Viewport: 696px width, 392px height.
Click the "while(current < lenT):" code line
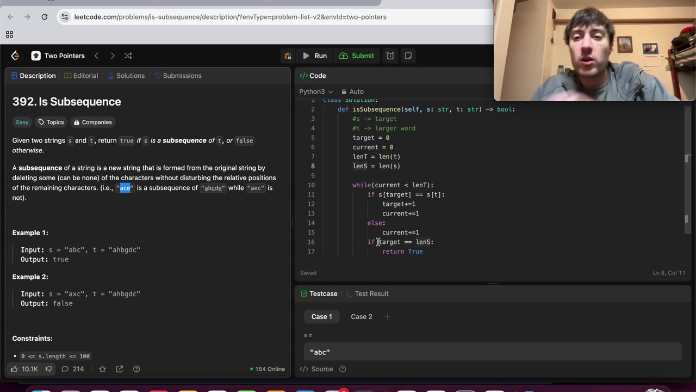coord(393,185)
